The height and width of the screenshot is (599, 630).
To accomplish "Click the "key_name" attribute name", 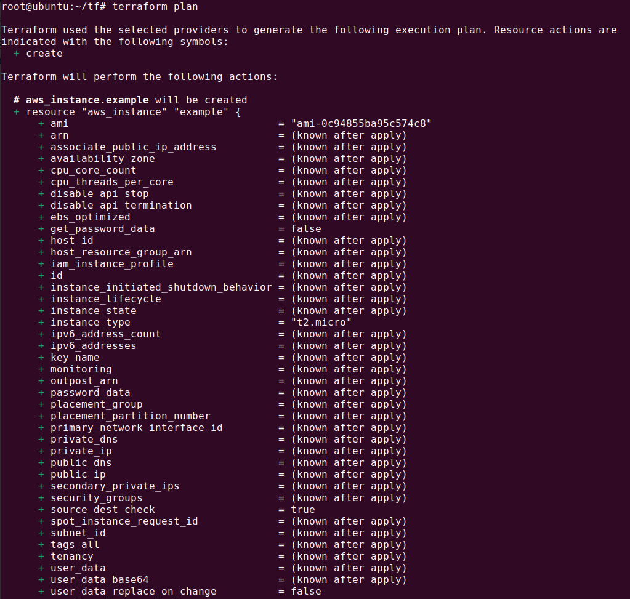I will pyautogui.click(x=75, y=358).
